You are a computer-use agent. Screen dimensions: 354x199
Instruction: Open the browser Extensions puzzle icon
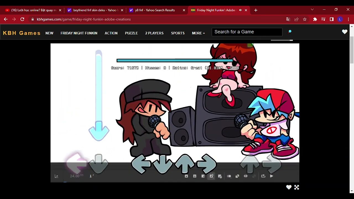pos(315,19)
